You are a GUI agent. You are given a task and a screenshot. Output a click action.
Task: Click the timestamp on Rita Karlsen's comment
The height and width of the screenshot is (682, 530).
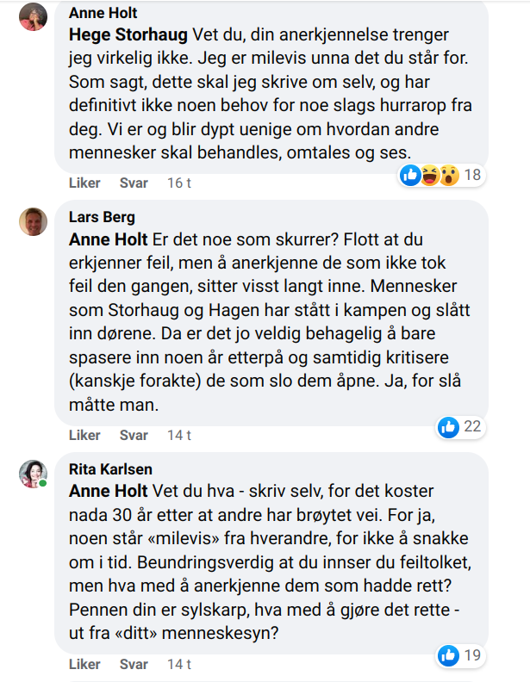click(178, 664)
